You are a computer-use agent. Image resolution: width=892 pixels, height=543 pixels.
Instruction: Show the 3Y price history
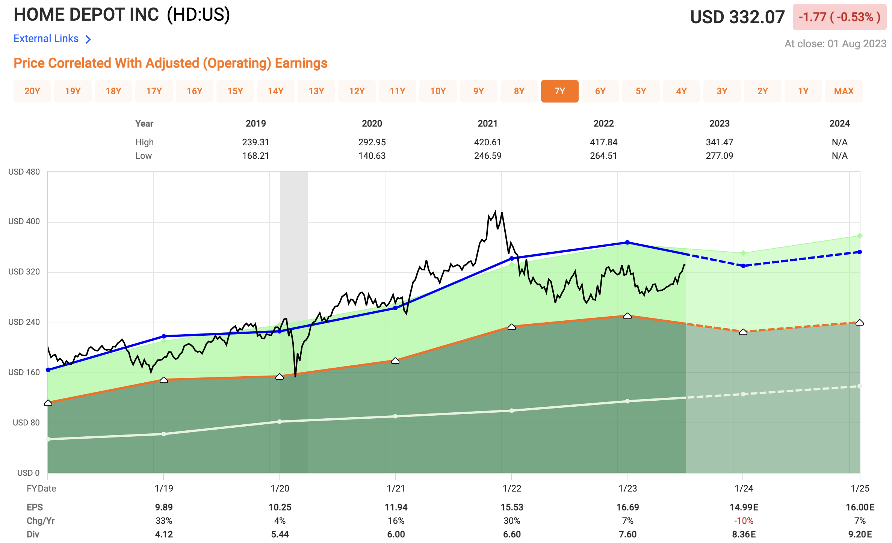tap(722, 91)
